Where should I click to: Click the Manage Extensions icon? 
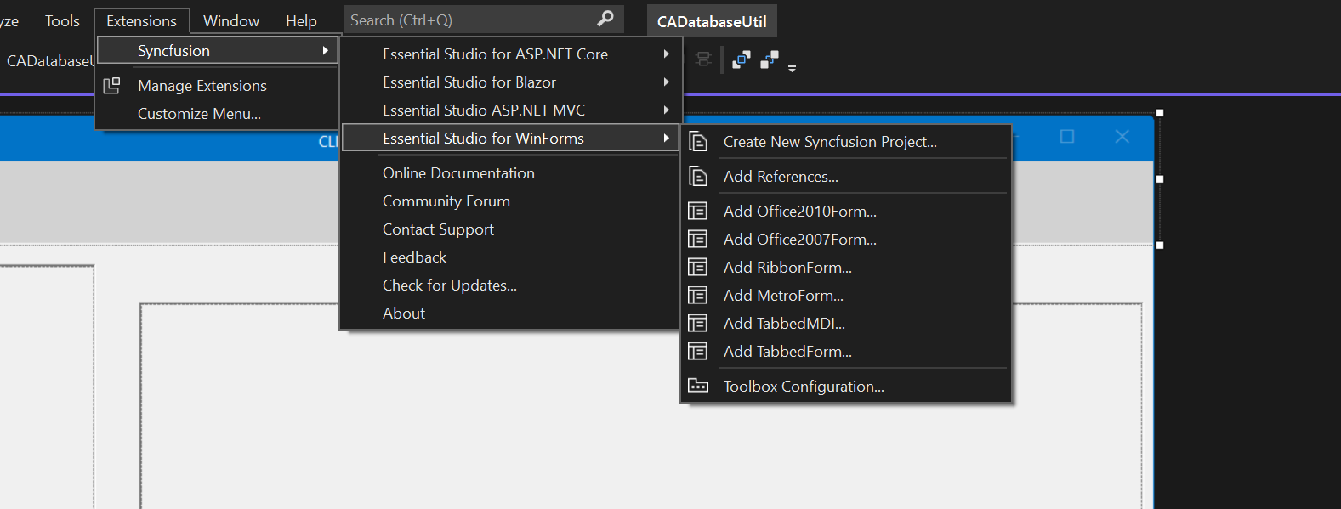[x=111, y=86]
